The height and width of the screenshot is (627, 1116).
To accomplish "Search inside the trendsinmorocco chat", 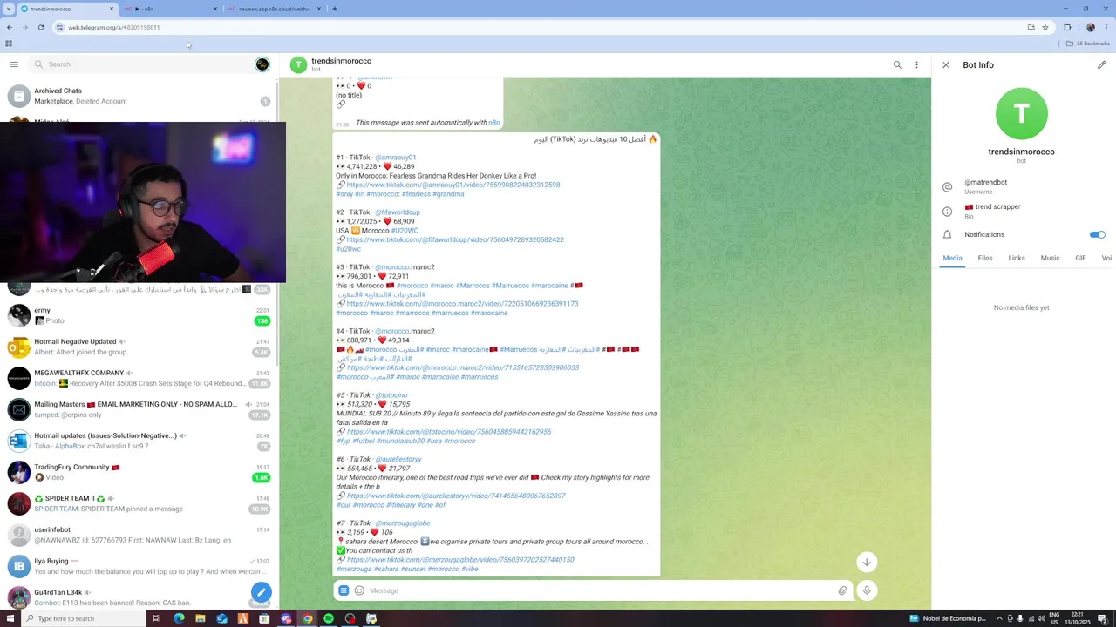I will [x=897, y=64].
